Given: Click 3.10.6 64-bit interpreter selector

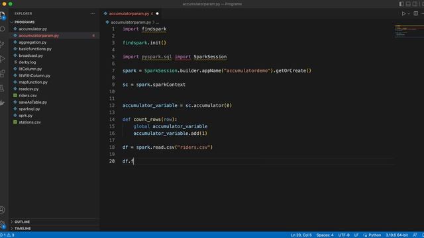Looking at the screenshot, I should [396, 235].
